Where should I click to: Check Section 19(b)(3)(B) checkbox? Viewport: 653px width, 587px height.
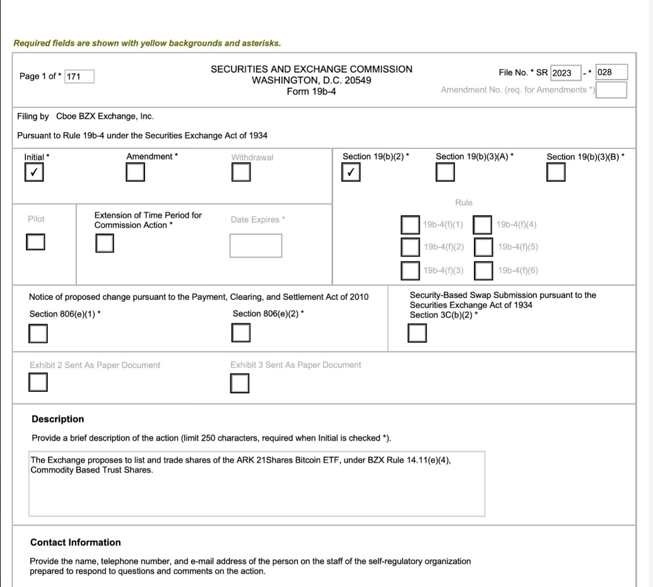(x=556, y=172)
